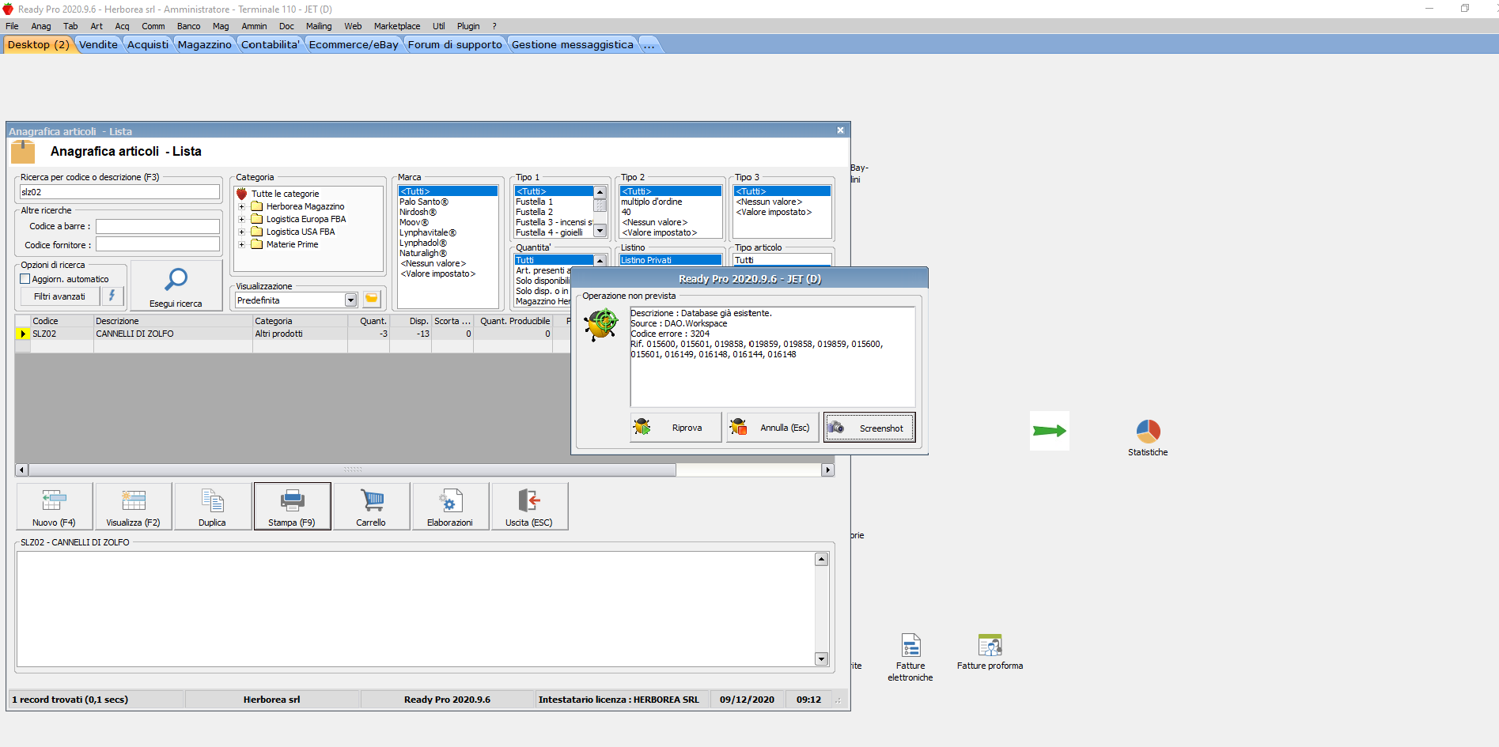The height and width of the screenshot is (747, 1499).
Task: Select Palo Santo® in Marca list
Action: point(424,202)
